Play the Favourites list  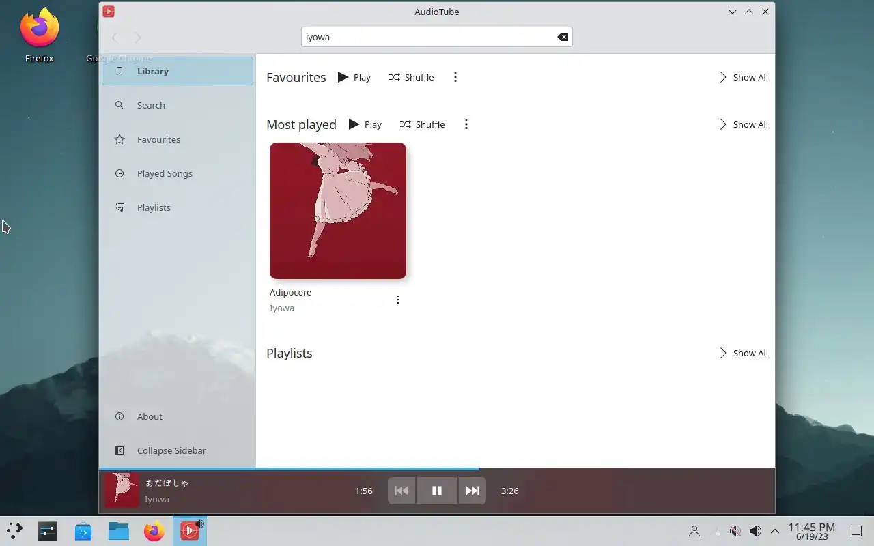tap(354, 77)
